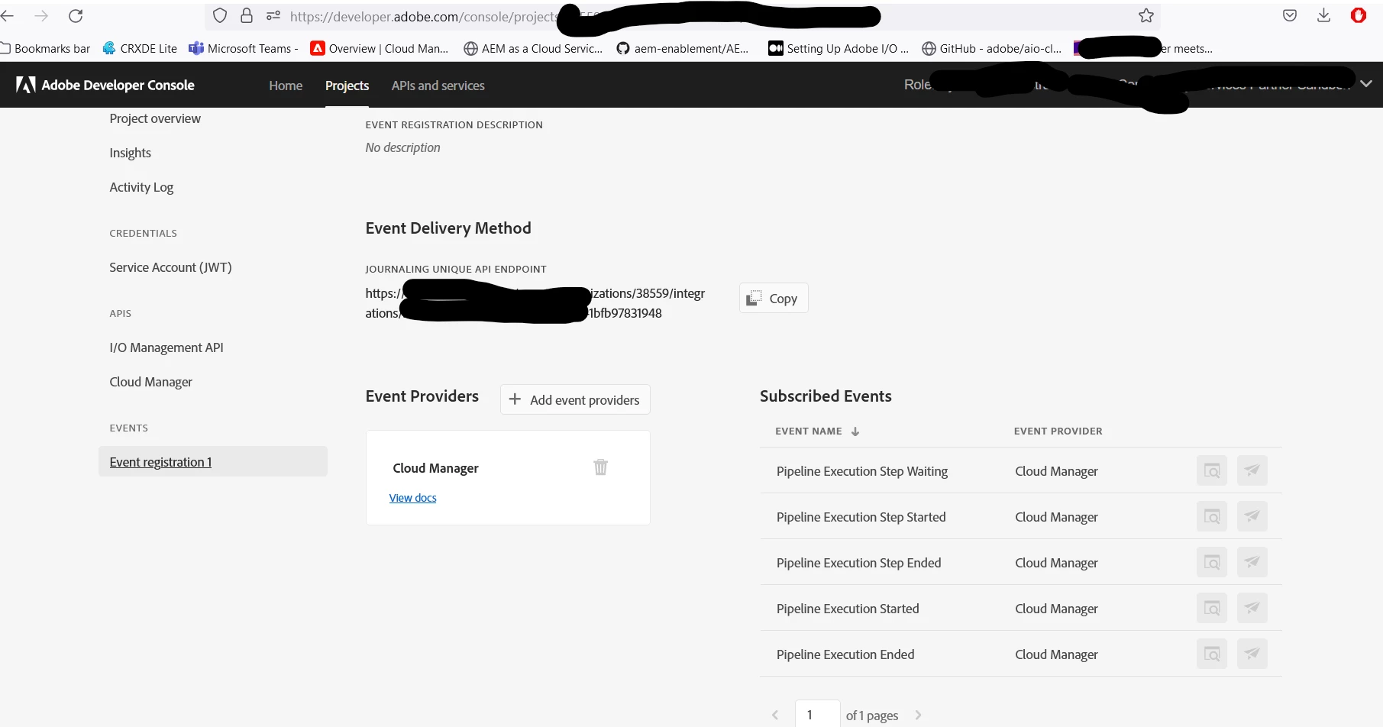The height and width of the screenshot is (727, 1383).
Task: Click the Cloud Manager provider card title
Action: pos(435,468)
